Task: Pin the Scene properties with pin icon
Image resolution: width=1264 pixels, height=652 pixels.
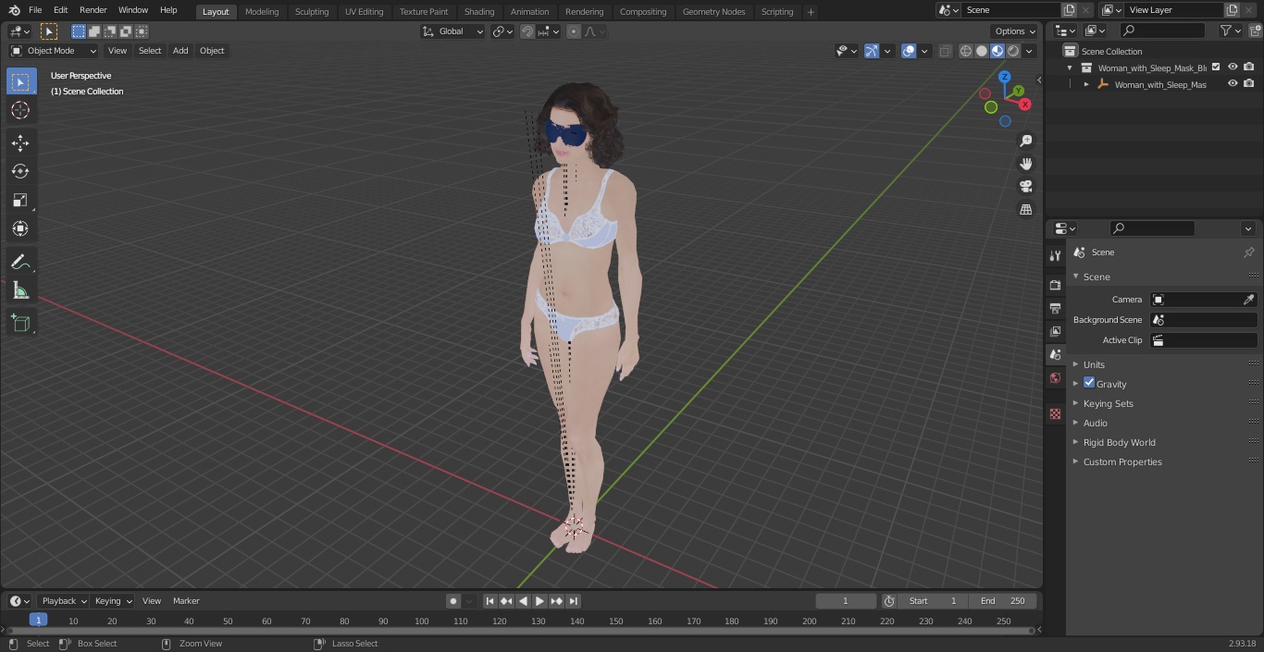Action: click(1248, 252)
